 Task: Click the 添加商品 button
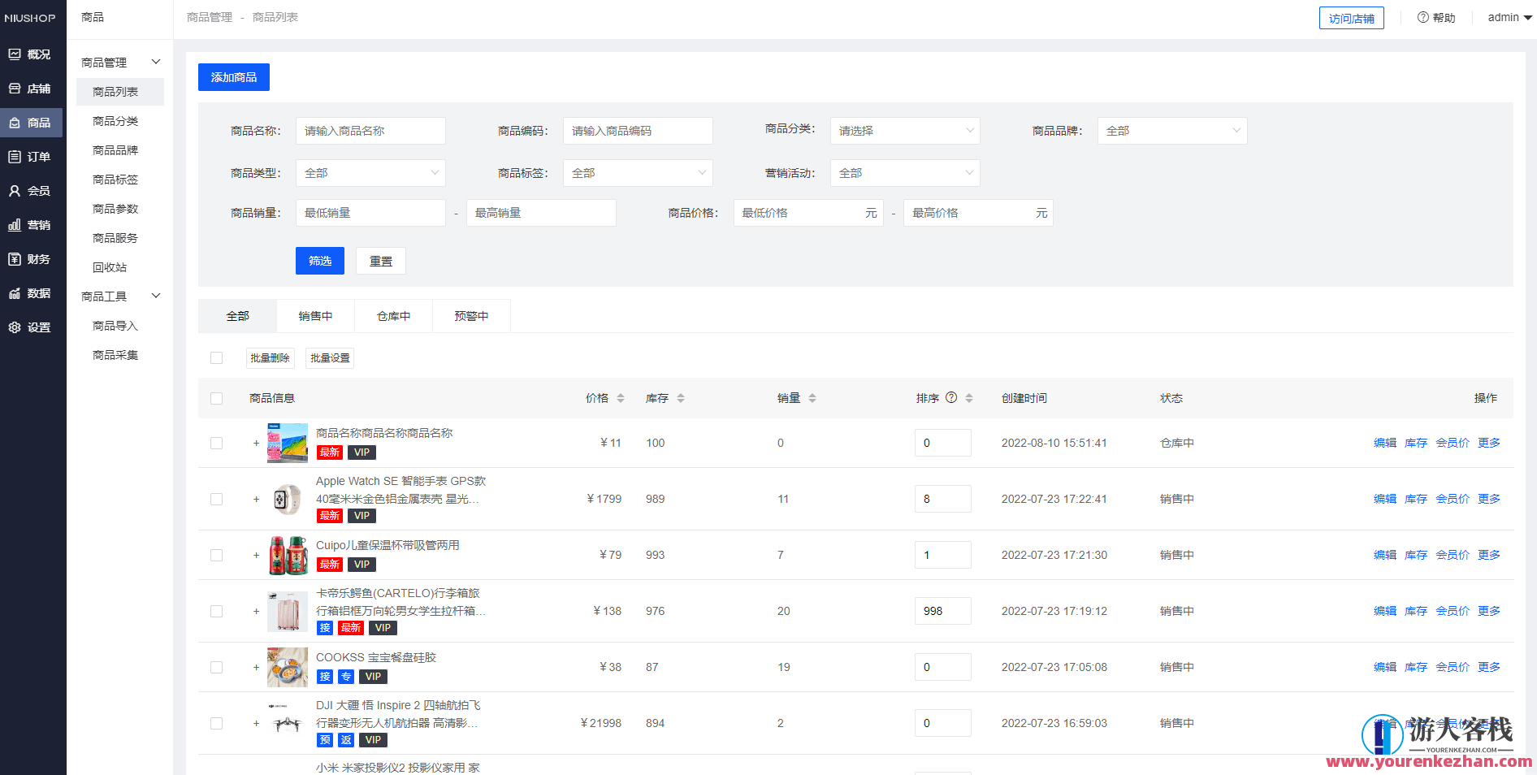pyautogui.click(x=233, y=76)
